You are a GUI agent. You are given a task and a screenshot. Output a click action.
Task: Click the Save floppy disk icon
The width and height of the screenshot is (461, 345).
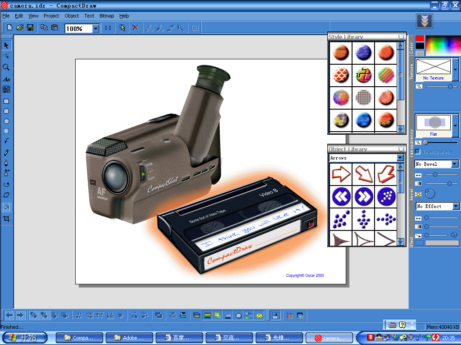click(30, 27)
